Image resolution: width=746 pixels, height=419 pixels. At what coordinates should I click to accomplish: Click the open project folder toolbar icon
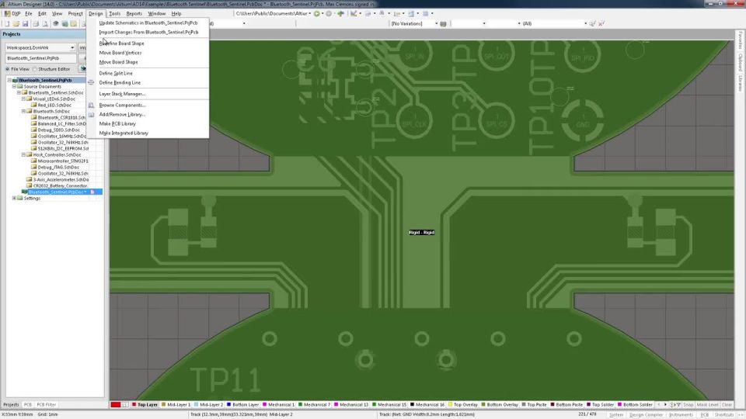pos(74,24)
